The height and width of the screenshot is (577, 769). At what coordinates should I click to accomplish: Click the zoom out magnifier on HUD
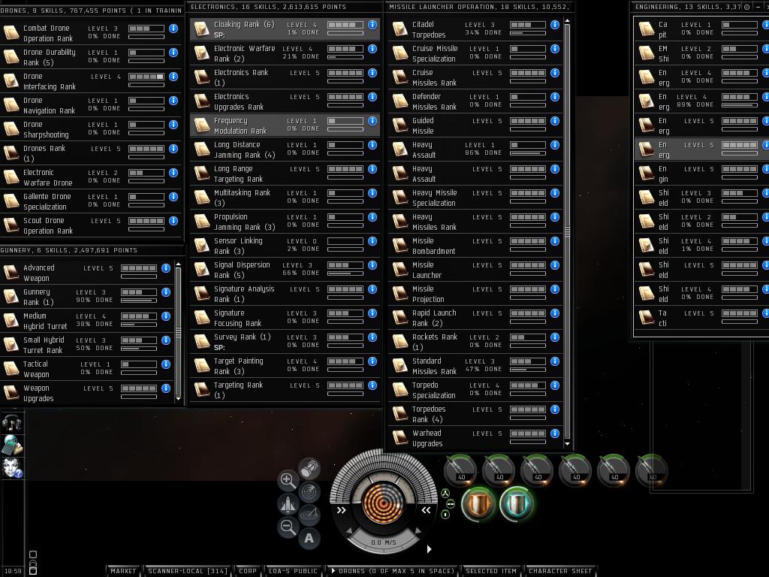pyautogui.click(x=288, y=527)
